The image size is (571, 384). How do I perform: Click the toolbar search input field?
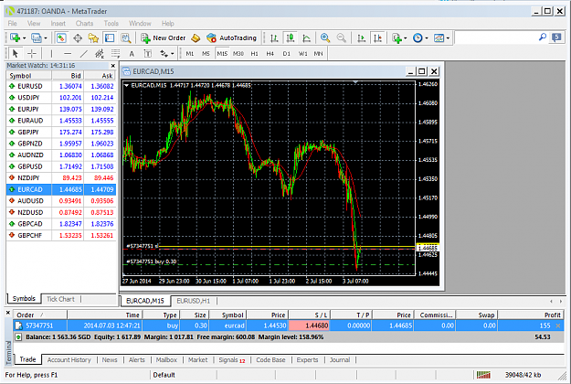pos(496,37)
